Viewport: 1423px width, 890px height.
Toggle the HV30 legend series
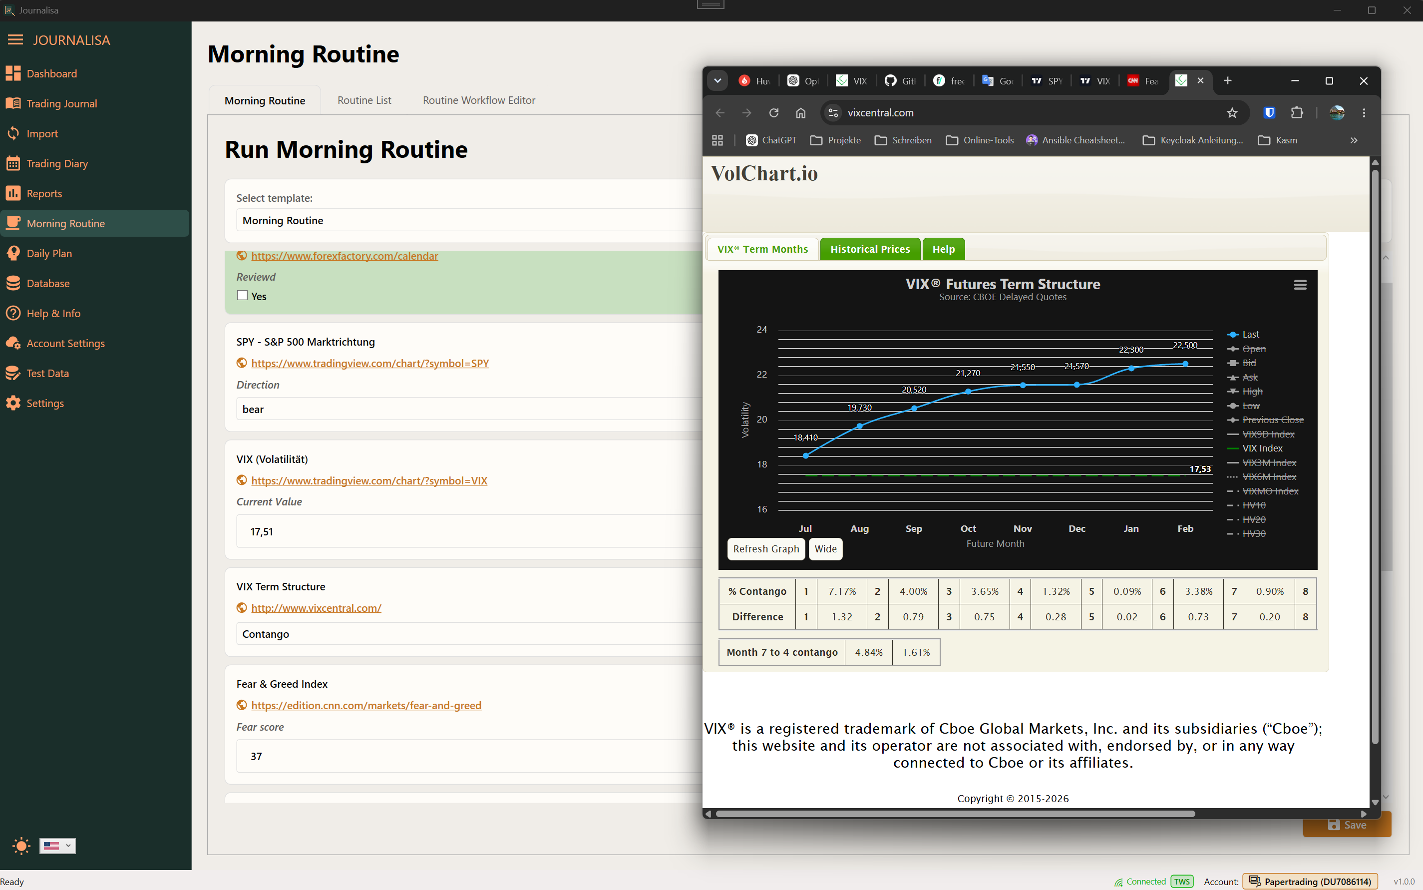pos(1246,533)
